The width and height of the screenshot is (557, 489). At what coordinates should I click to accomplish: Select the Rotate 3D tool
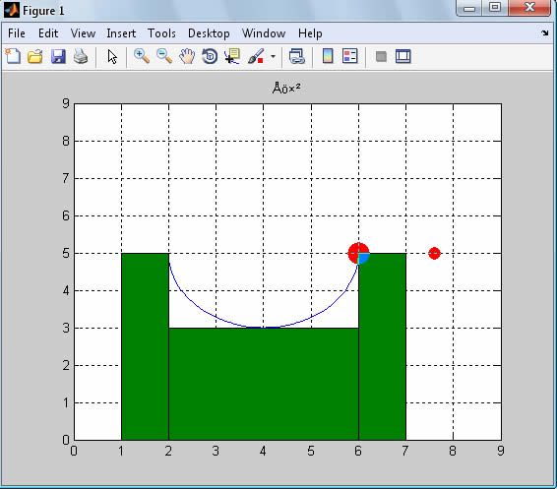click(210, 56)
